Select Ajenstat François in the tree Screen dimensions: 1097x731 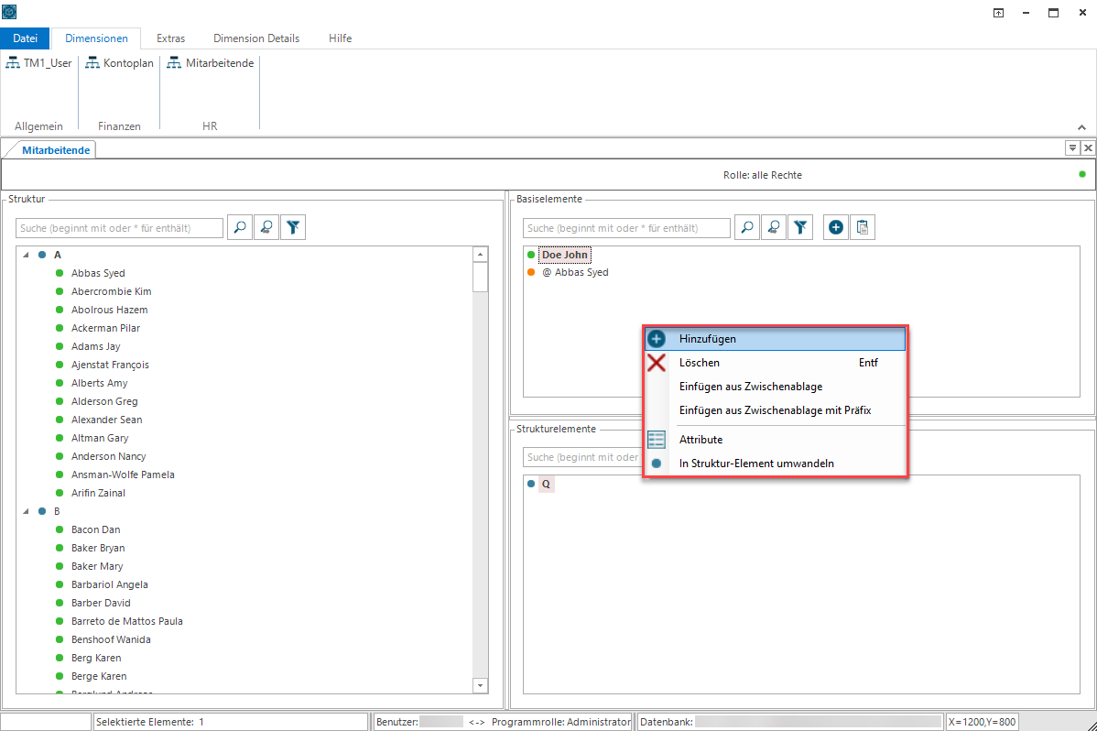(x=110, y=365)
